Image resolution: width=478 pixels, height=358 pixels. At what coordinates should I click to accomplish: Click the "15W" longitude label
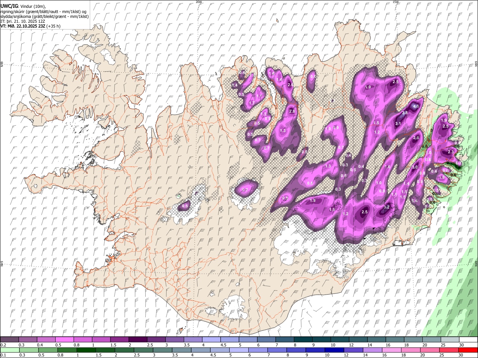point(395,2)
